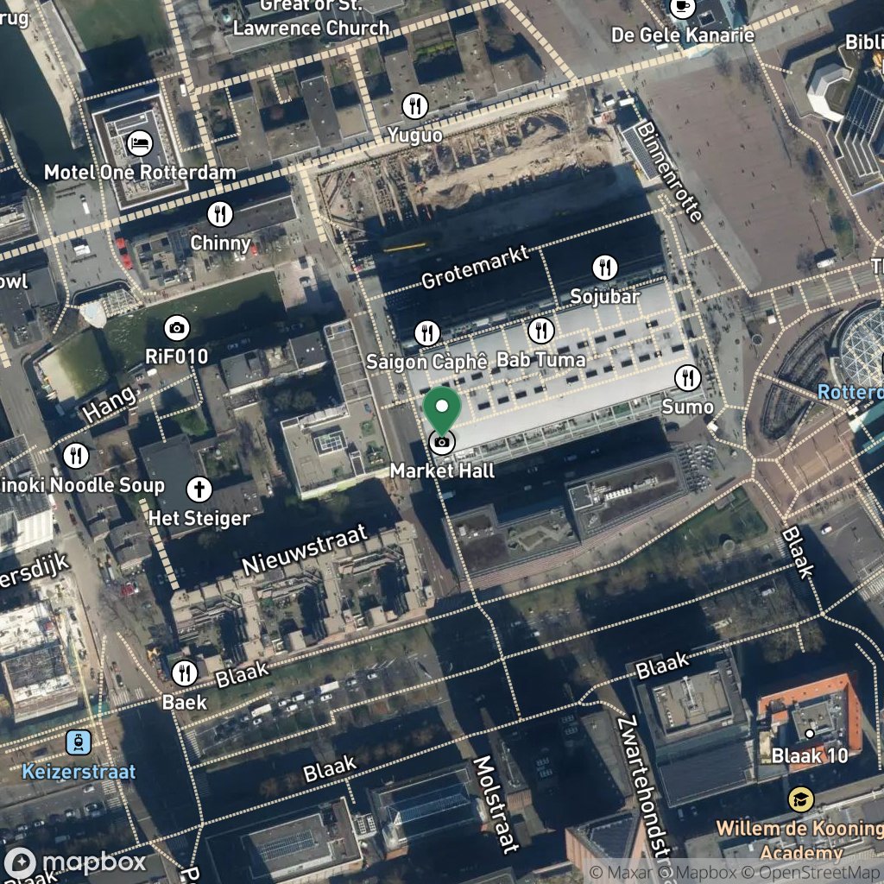
Task: Click the Market Hall camera icon
Action: 442,443
